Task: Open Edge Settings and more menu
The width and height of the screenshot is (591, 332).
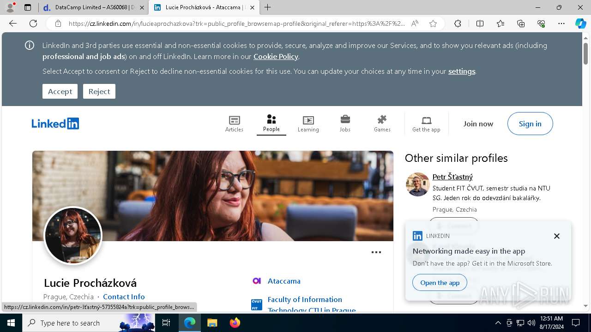Action: coord(561,24)
